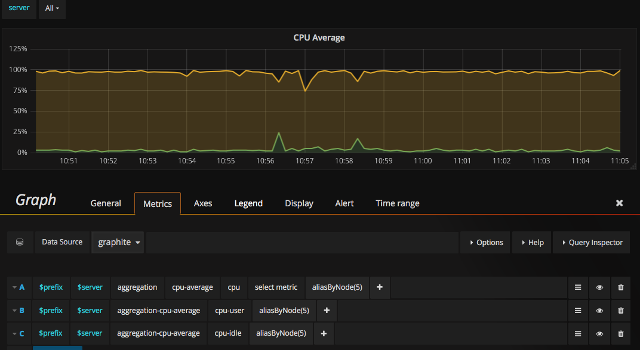Viewport: 640px width, 350px height.
Task: Collapse query A using its arrow
Action: tap(14, 287)
